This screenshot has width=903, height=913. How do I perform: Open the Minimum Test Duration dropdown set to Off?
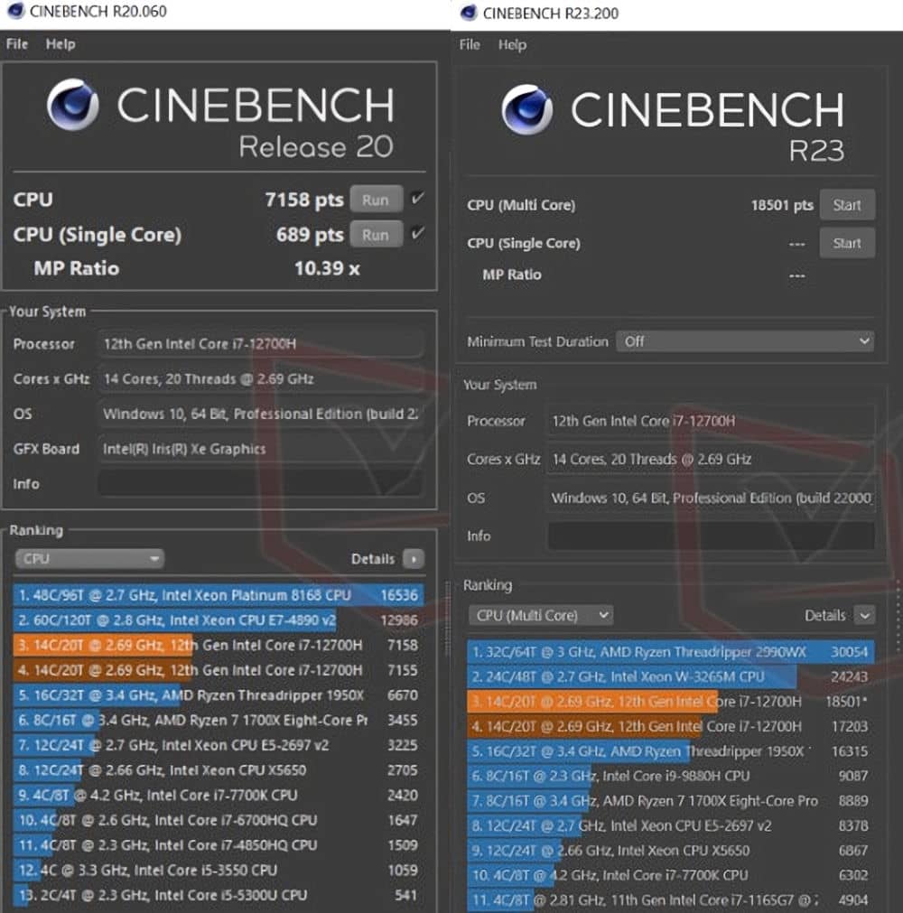[x=745, y=341]
